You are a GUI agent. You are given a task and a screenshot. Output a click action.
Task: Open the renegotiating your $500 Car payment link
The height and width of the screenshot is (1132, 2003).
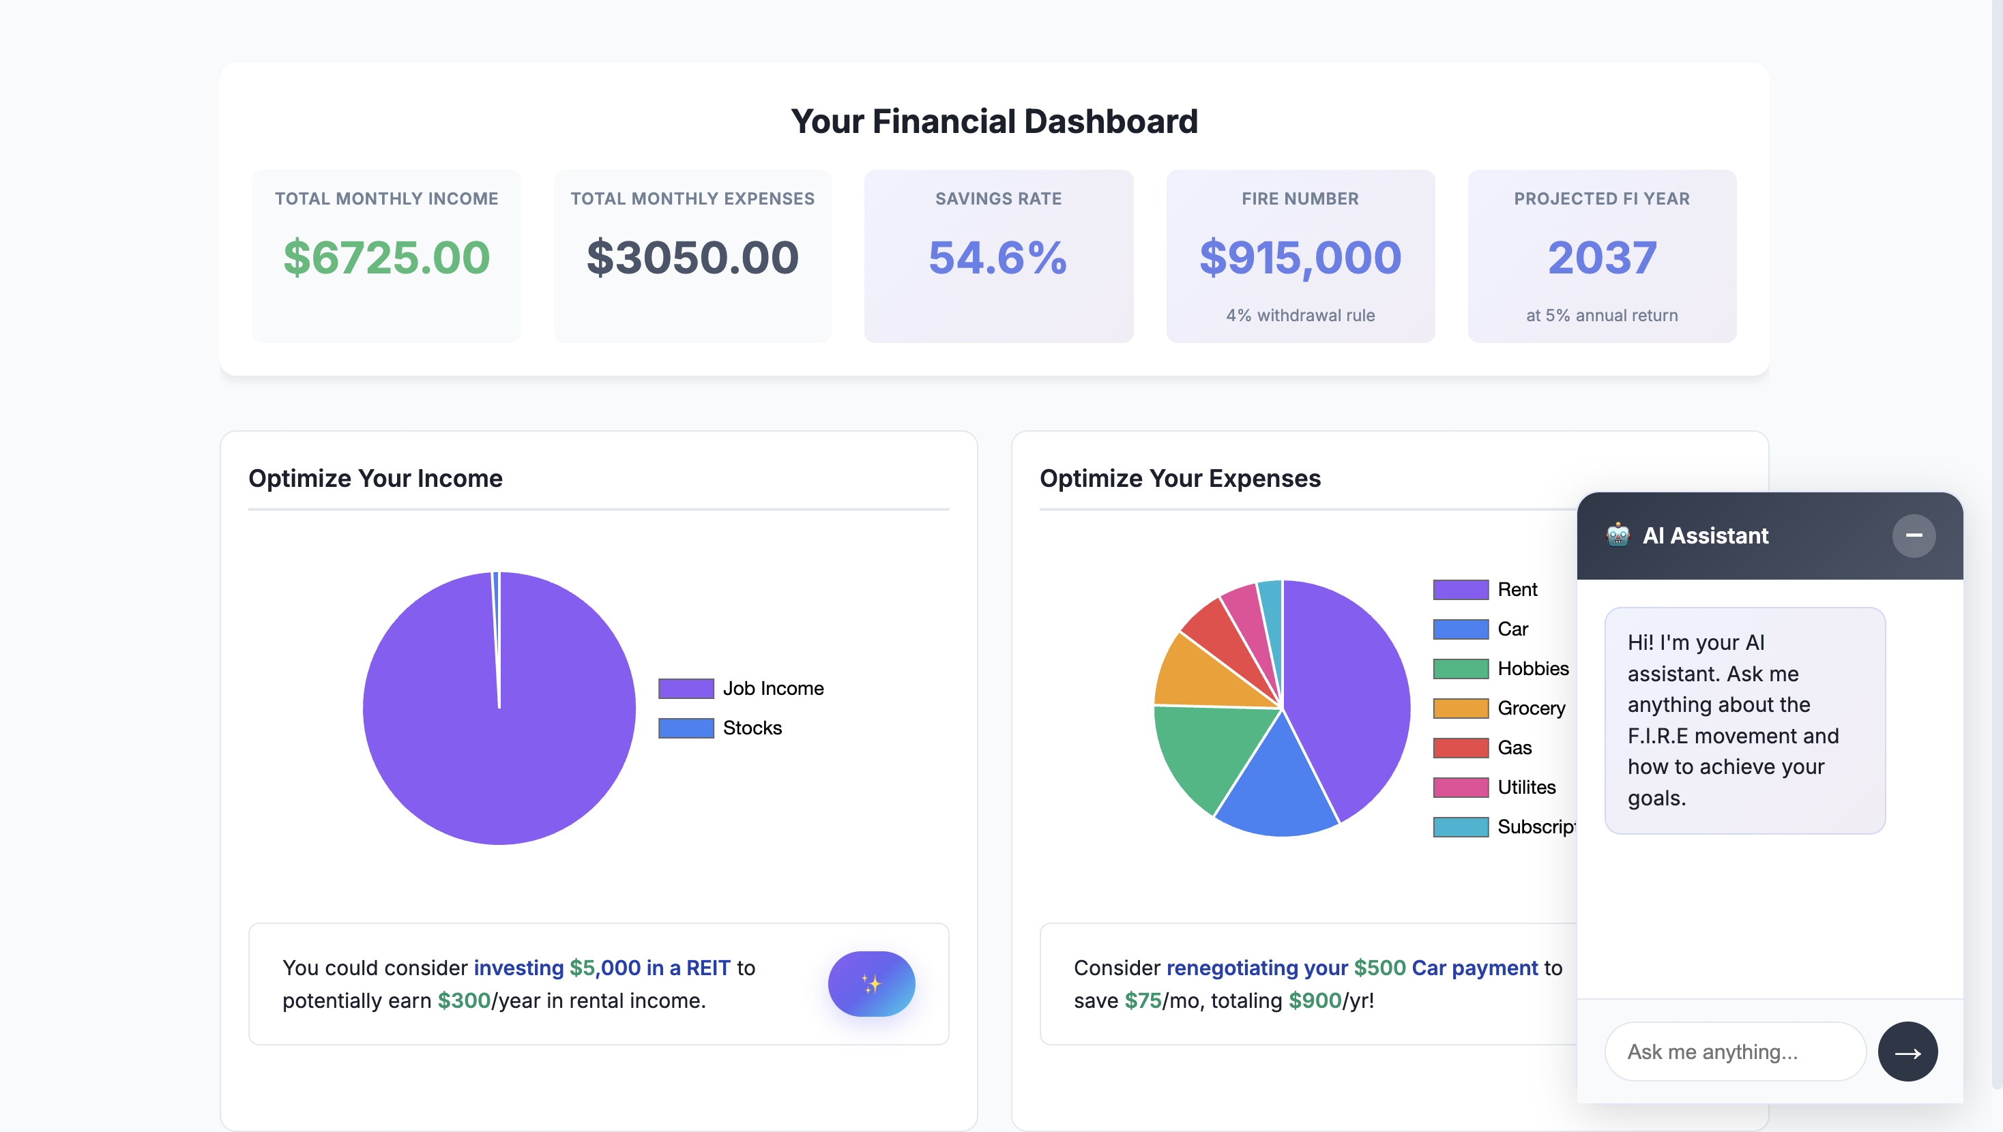pos(1350,968)
